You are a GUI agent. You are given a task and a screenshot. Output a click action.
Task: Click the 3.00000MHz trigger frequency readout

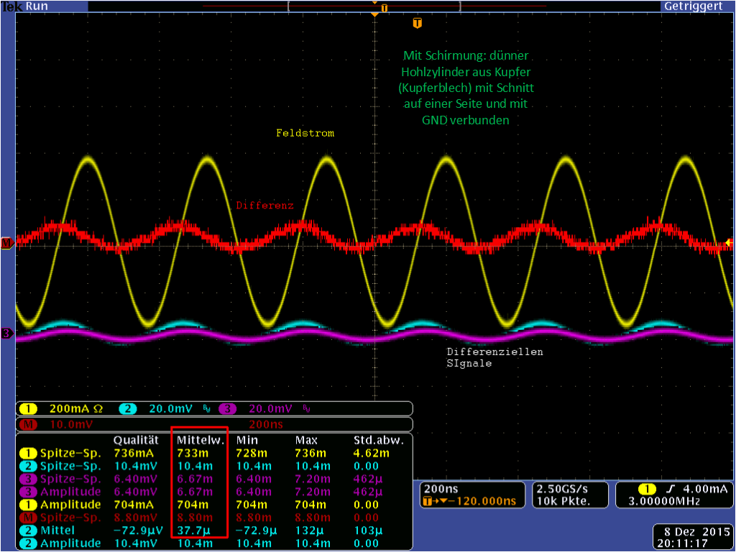[664, 501]
